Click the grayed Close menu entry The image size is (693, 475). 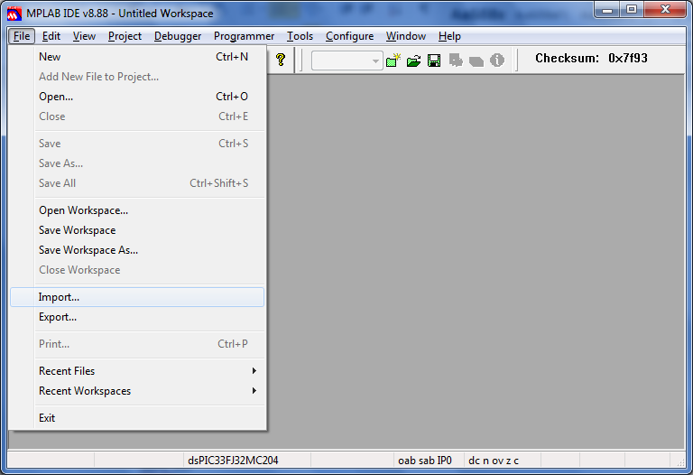(x=137, y=116)
